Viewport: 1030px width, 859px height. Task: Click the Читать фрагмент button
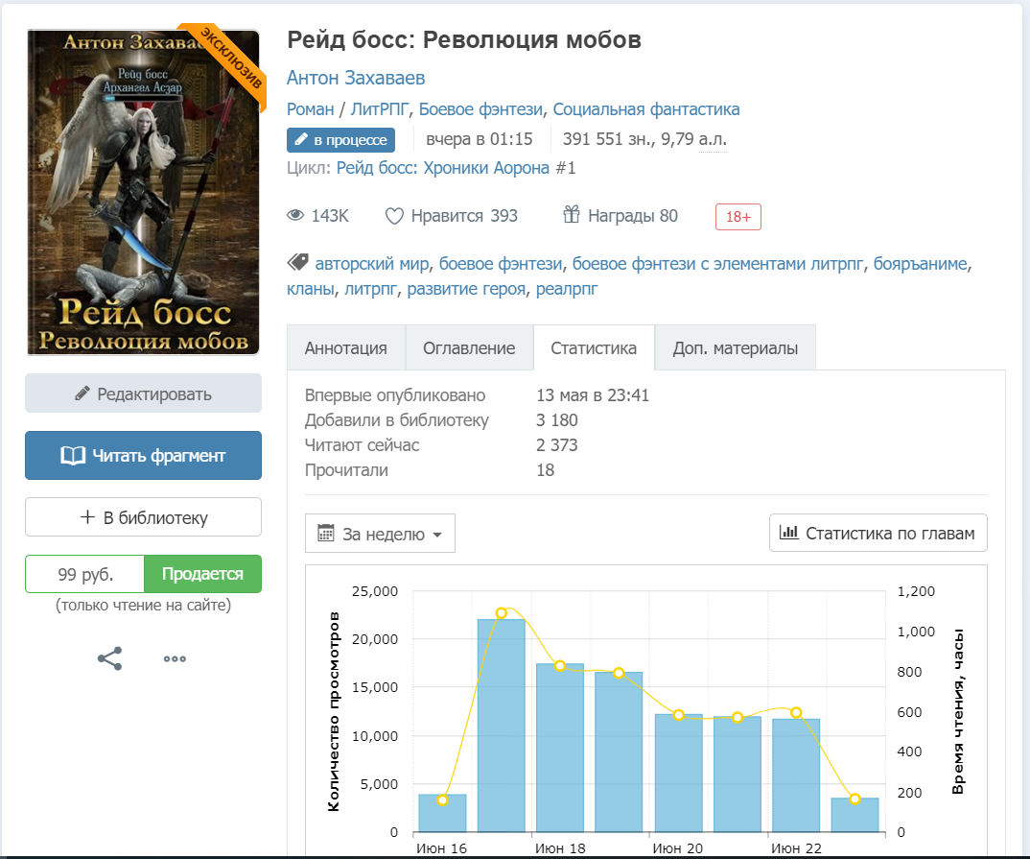pyautogui.click(x=143, y=456)
